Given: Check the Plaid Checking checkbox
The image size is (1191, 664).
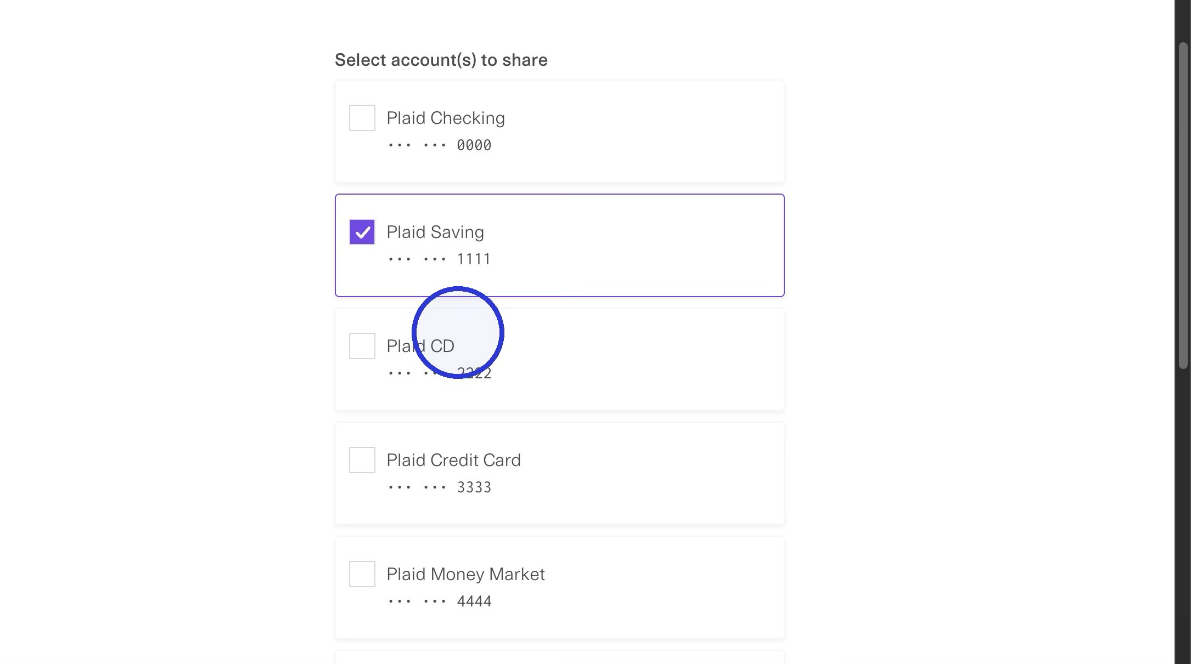Looking at the screenshot, I should click(x=362, y=118).
